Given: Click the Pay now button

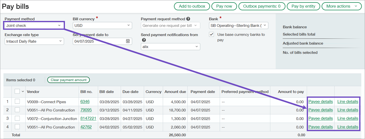Looking at the screenshot, I should 224,6.
